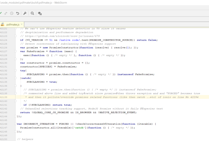Toggle fold end marker at line 42129
The width and height of the screenshot is (209, 141).
(x=15, y=59)
